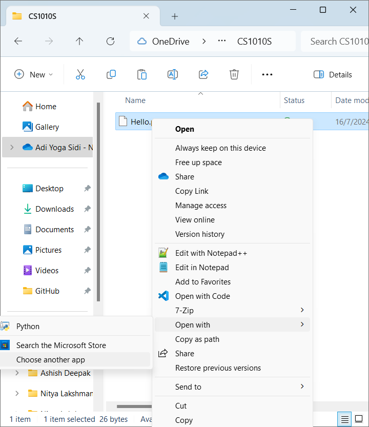Expand the Ashish Deepak folder node
Screen dimensions: 369x427
click(x=17, y=373)
